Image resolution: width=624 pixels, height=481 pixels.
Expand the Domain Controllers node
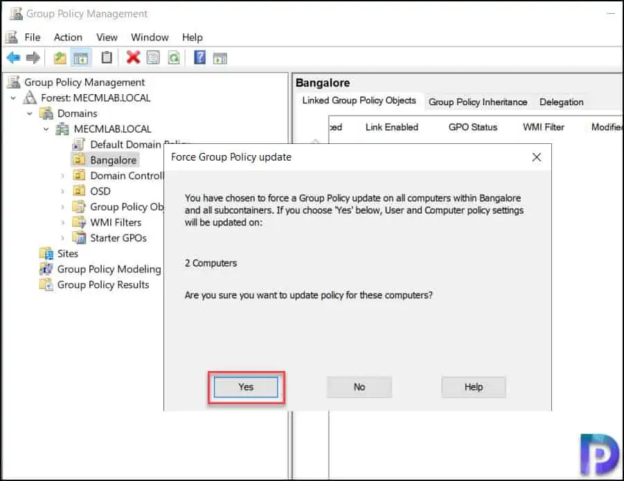62,175
